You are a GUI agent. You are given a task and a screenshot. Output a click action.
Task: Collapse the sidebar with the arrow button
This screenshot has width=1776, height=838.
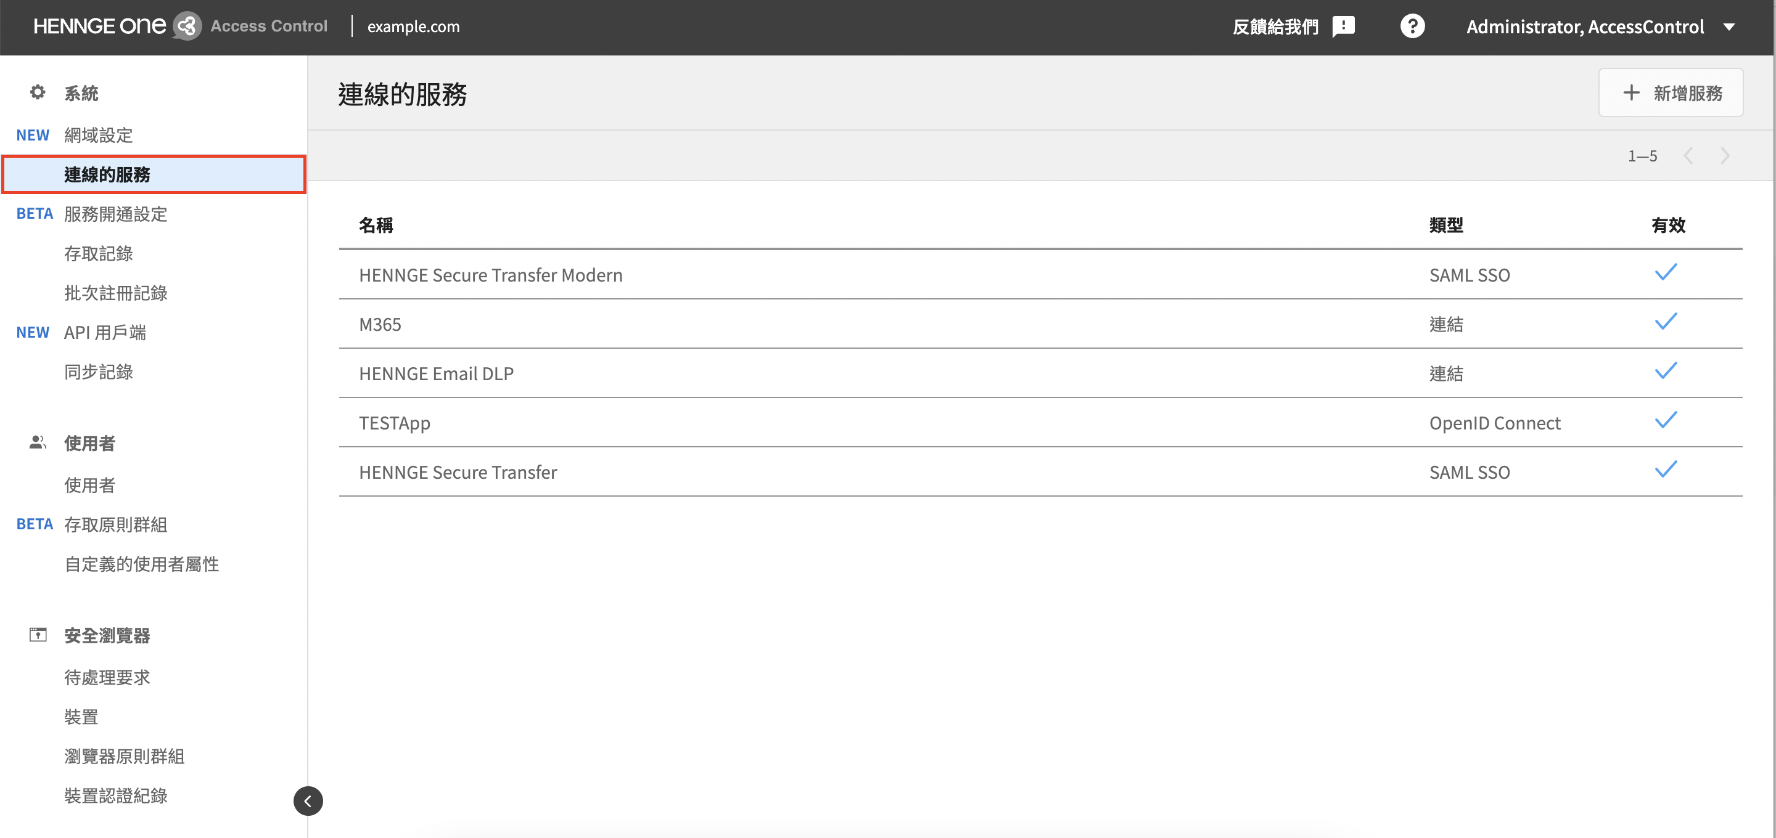pyautogui.click(x=308, y=801)
